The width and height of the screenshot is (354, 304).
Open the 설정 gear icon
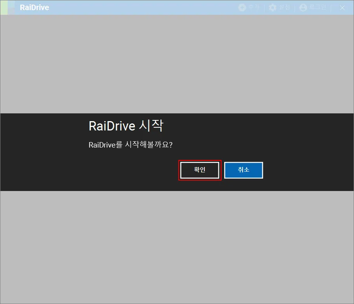click(272, 8)
